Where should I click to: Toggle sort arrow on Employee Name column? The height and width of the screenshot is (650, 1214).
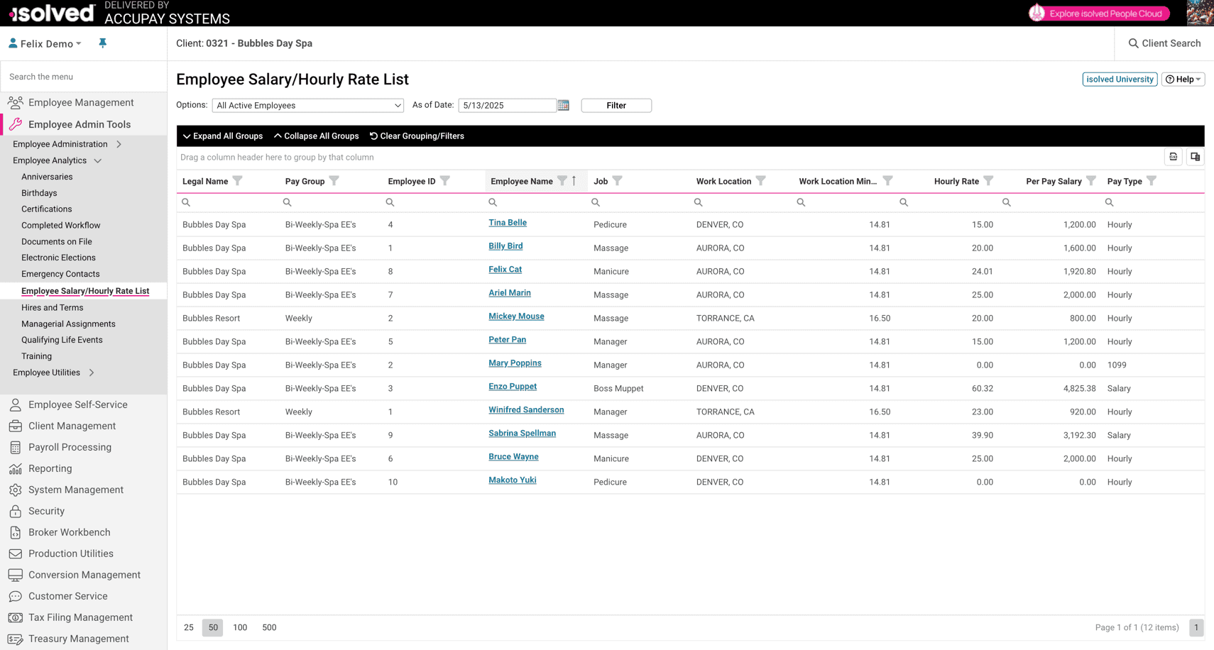tap(574, 181)
